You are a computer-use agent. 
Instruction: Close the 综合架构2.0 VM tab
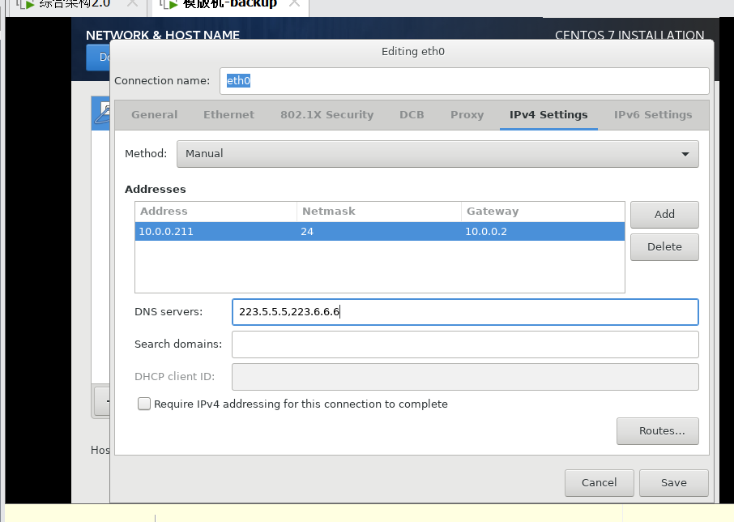[x=133, y=4]
